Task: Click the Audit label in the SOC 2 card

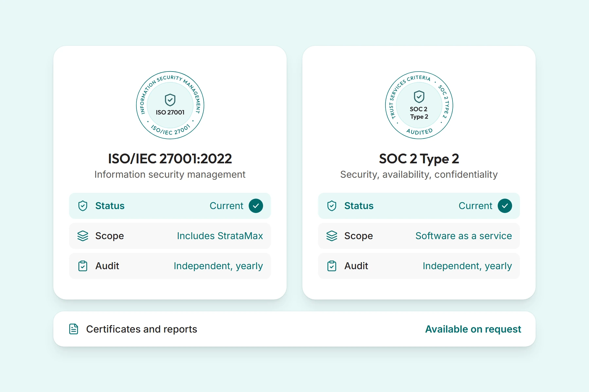Action: click(356, 266)
